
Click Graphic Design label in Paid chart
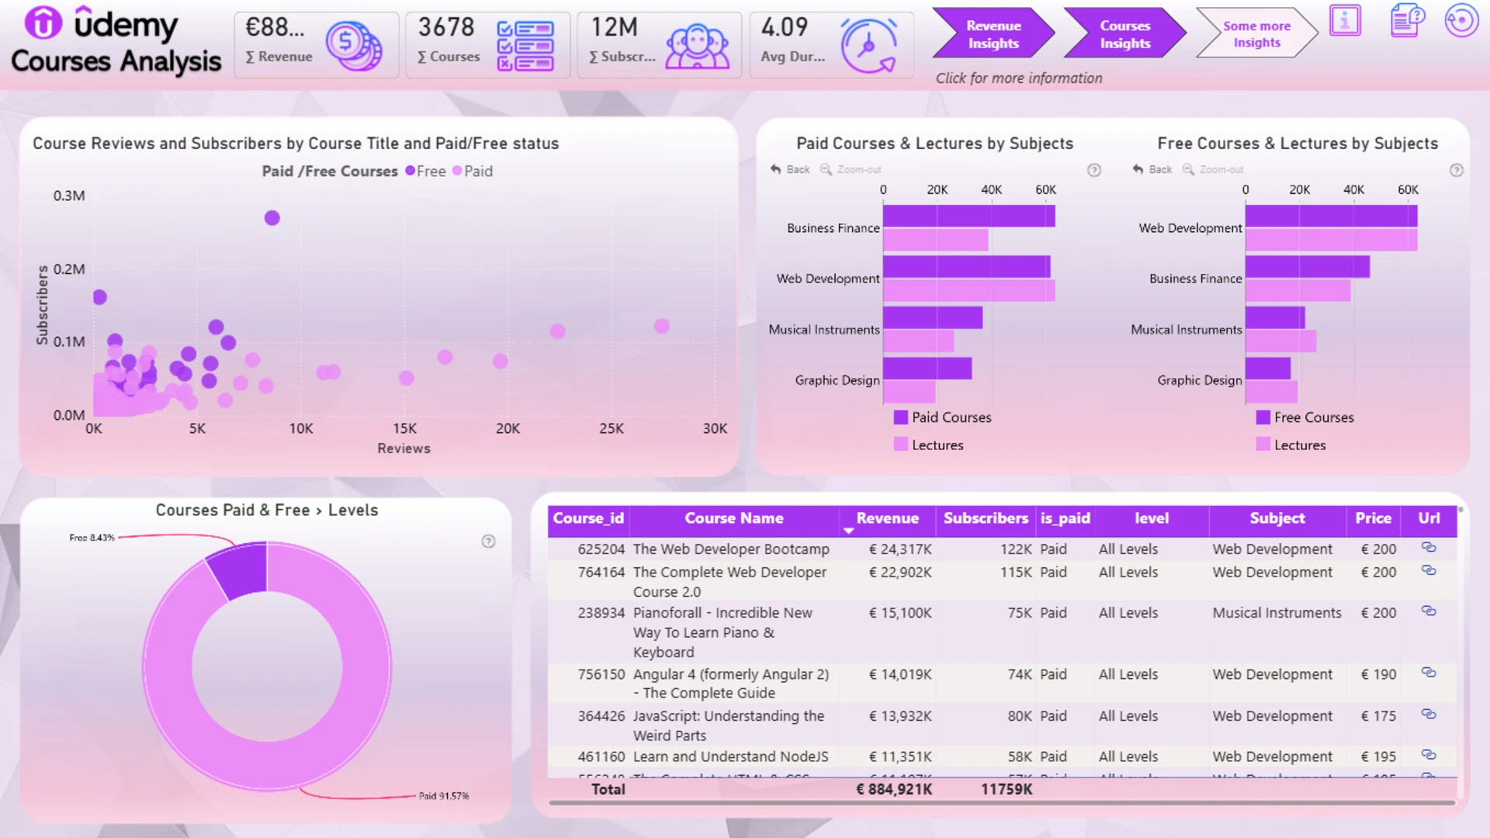837,380
